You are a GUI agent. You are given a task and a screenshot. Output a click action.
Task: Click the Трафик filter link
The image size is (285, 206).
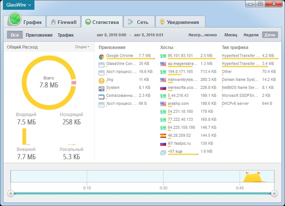66,35
